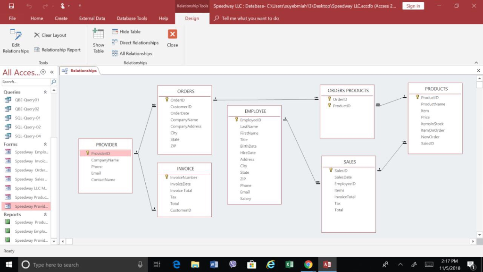The image size is (483, 272).
Task: Select EmployeeID field in EMPLOYEE table
Action: [250, 120]
